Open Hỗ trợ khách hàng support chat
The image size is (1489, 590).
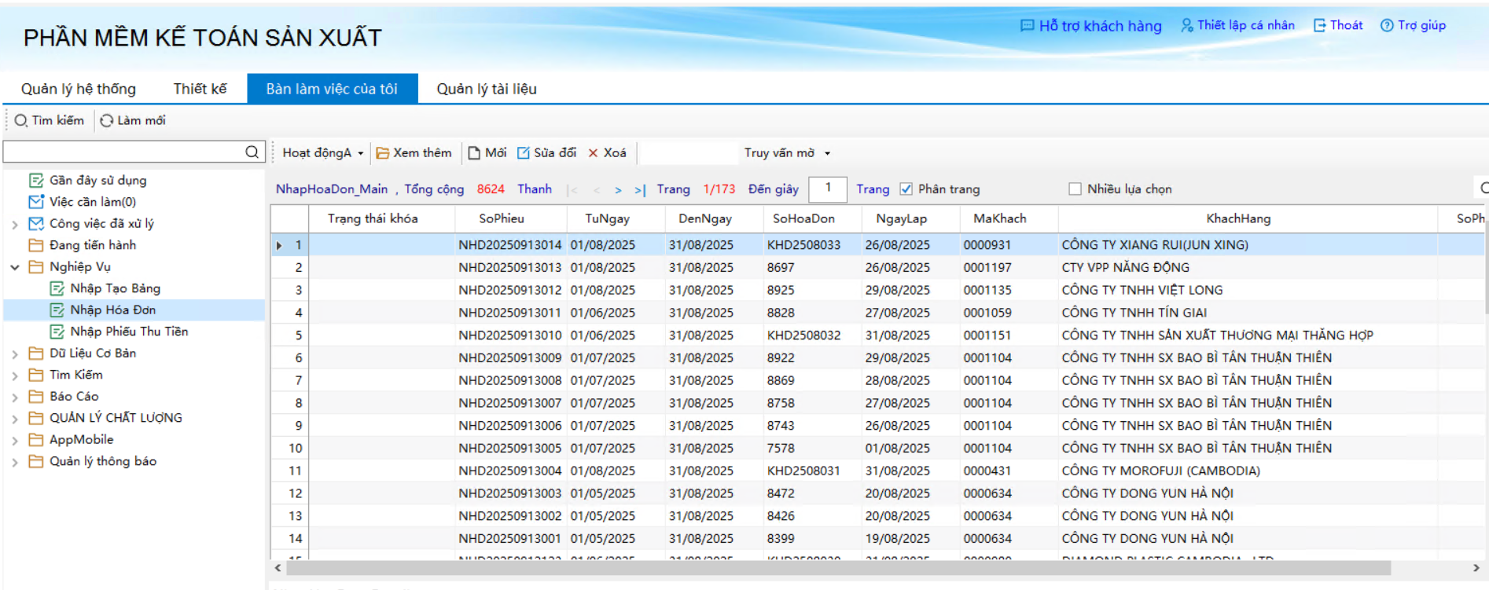[1090, 26]
